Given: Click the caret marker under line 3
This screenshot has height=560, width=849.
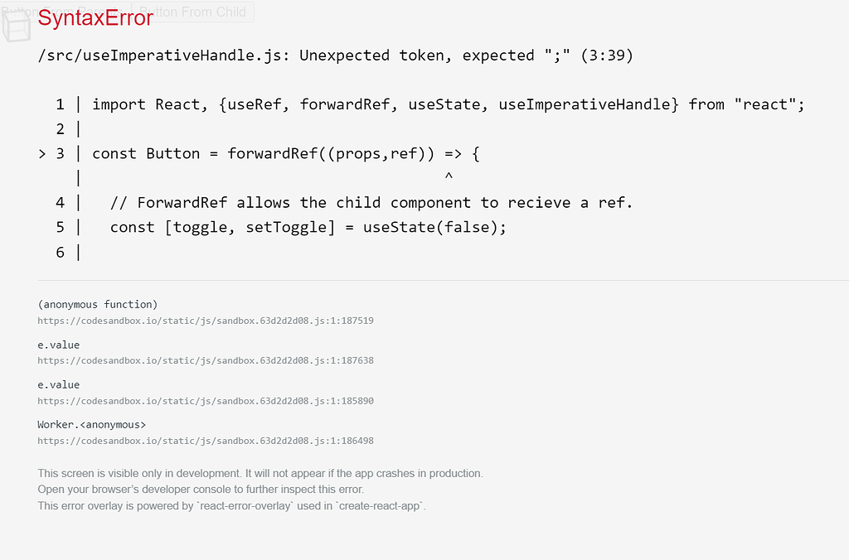Looking at the screenshot, I should pyautogui.click(x=449, y=177).
